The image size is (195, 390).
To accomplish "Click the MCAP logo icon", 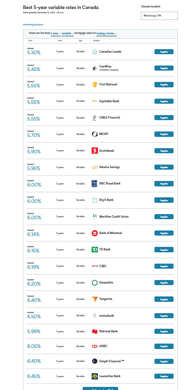I will (94, 134).
